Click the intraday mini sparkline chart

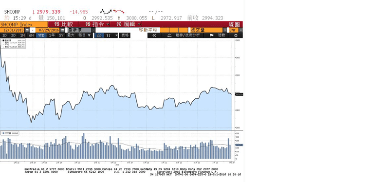(x=112, y=12)
